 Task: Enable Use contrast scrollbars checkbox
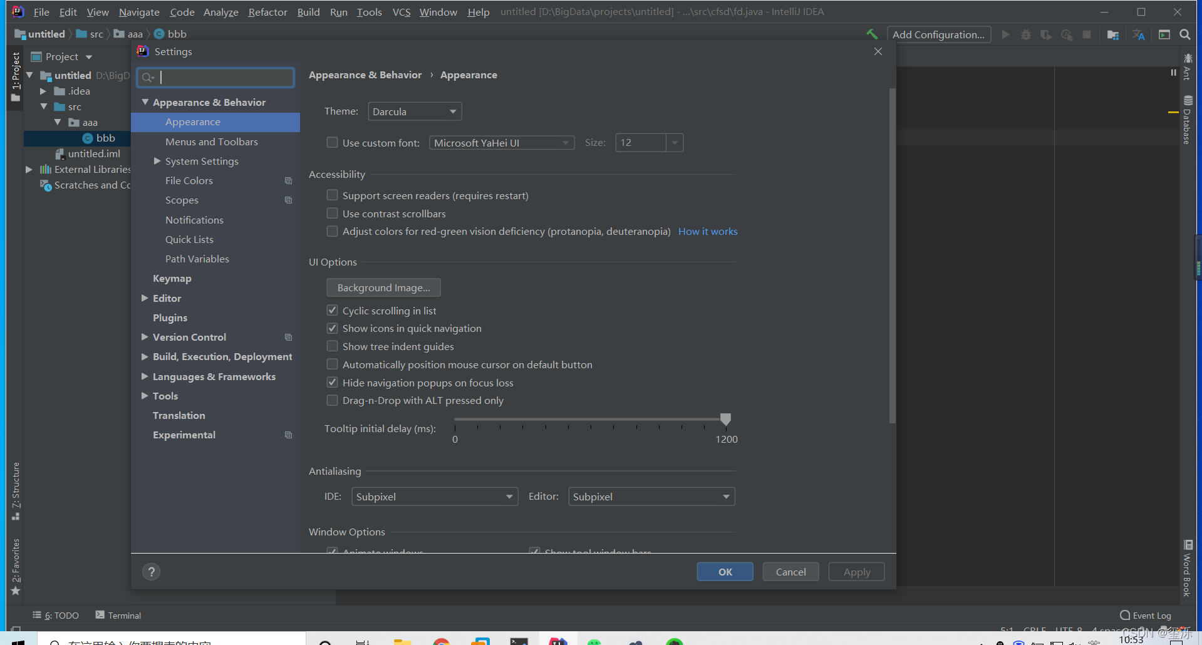click(333, 214)
